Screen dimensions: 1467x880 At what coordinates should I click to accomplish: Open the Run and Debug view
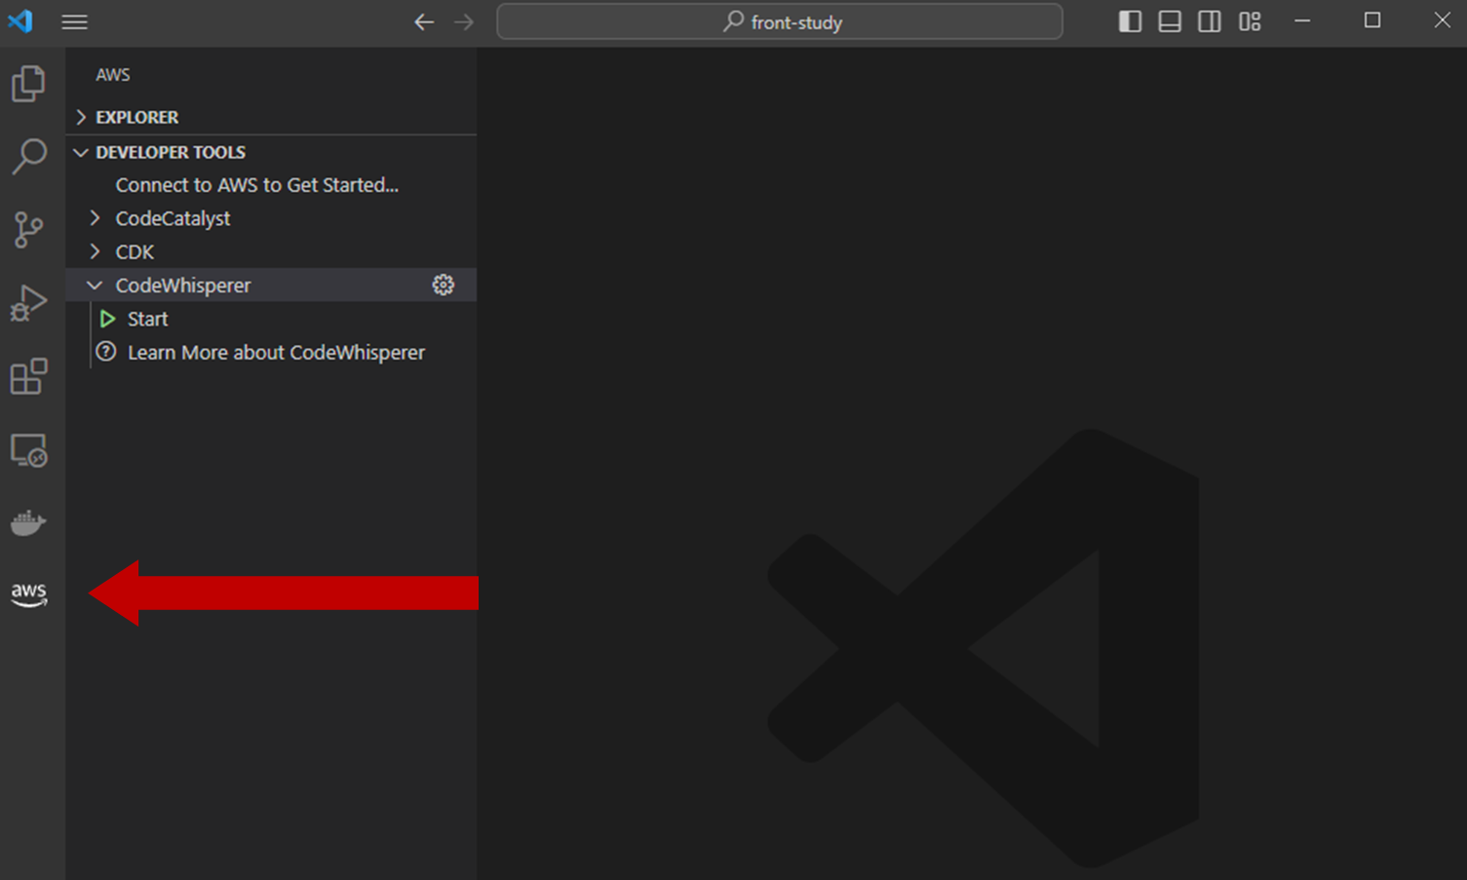tap(28, 303)
